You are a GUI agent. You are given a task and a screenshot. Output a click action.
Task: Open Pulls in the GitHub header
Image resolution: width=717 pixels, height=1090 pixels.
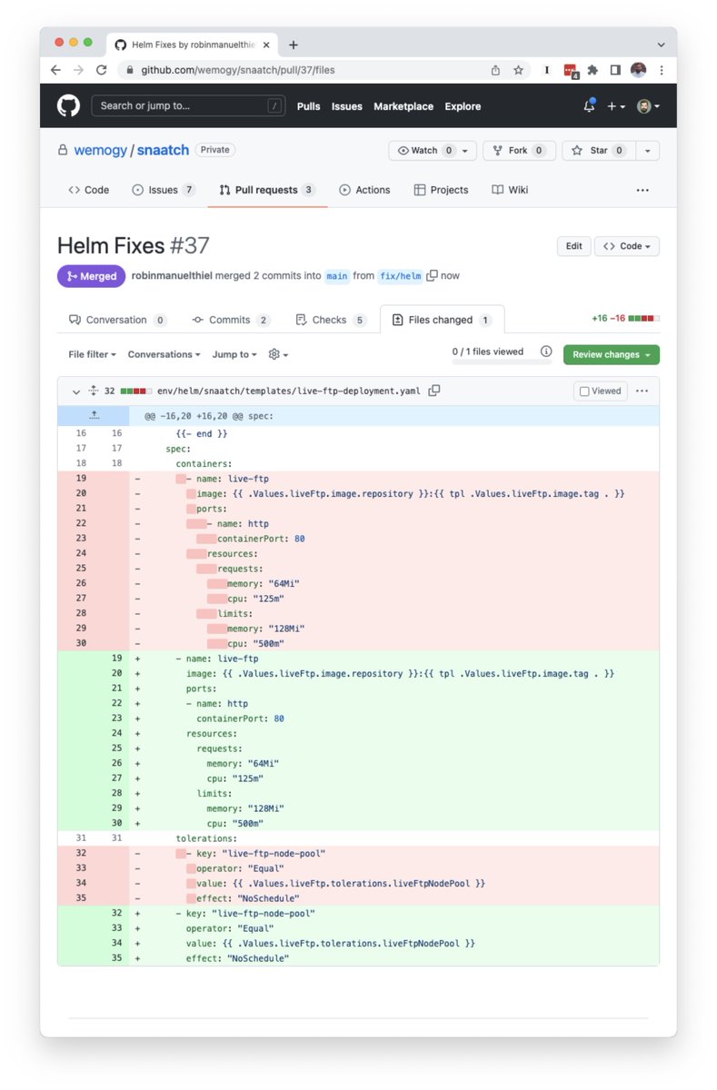tap(309, 106)
